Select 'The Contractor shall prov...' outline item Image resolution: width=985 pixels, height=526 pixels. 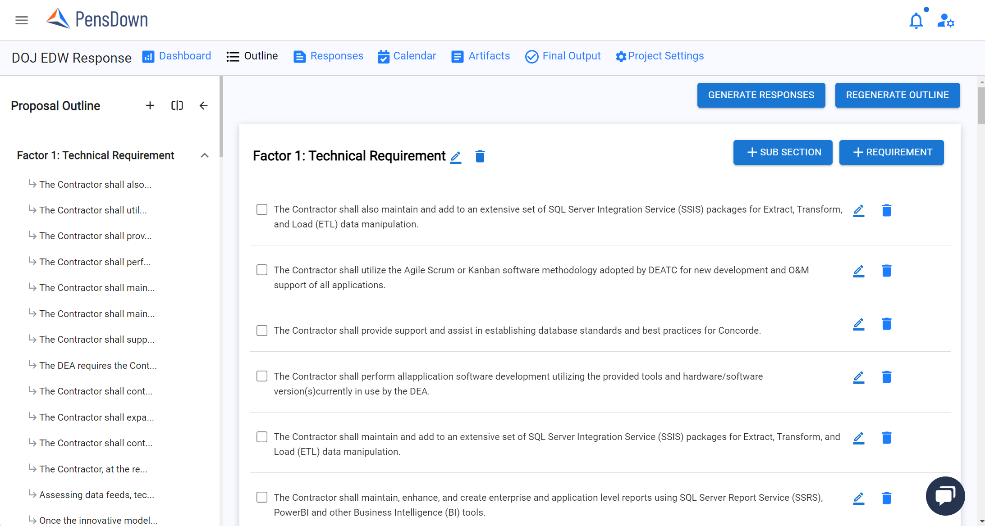point(95,236)
